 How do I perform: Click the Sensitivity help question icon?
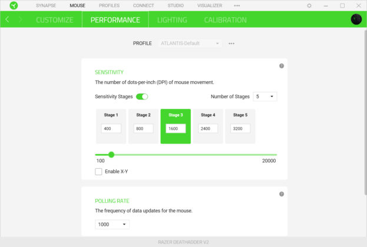point(282,66)
